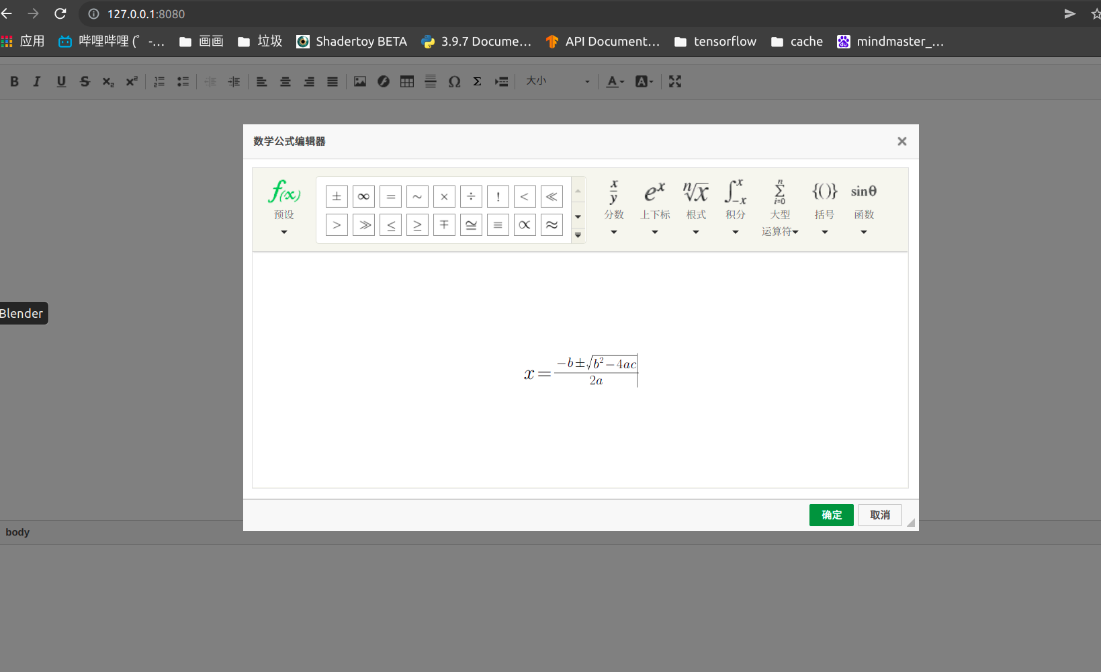Open the sinθ 函数 function menu
Screen dimensions: 1101x672
864,208
